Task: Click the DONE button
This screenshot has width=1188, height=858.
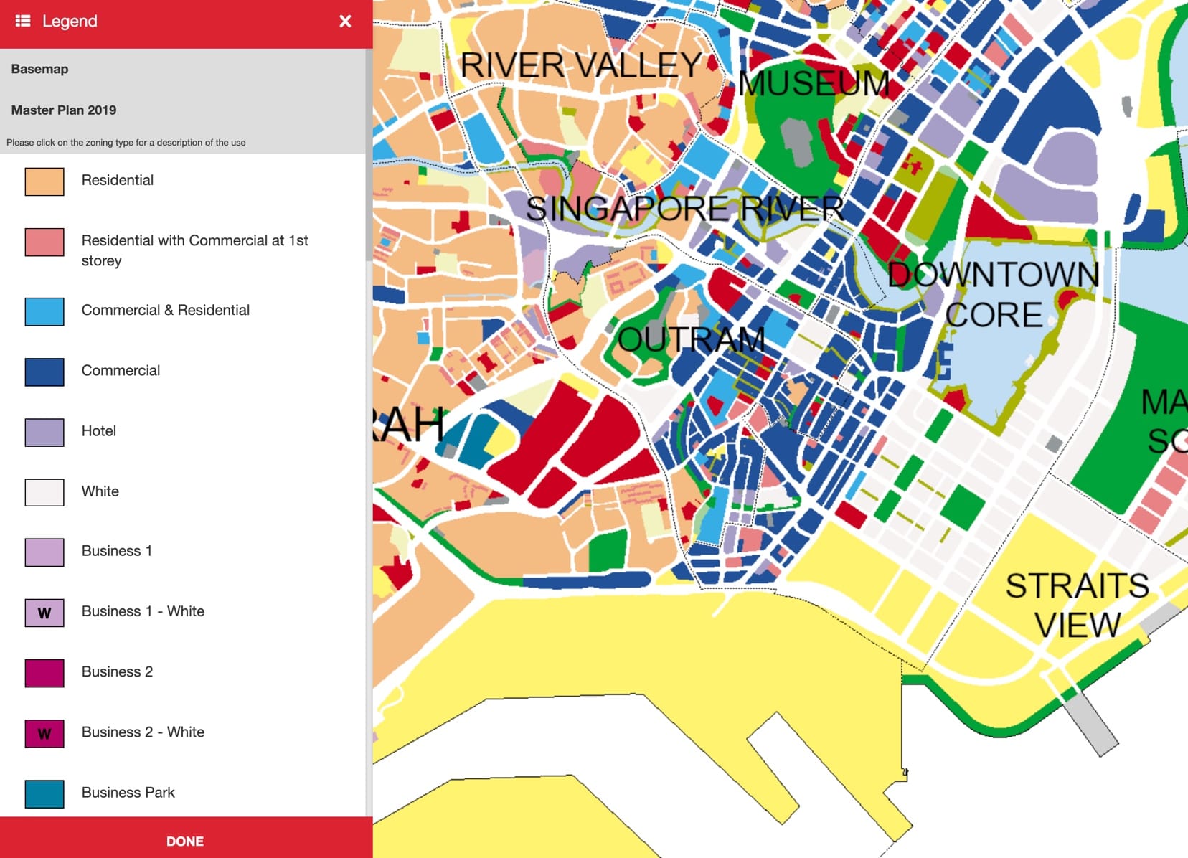Action: (x=186, y=841)
